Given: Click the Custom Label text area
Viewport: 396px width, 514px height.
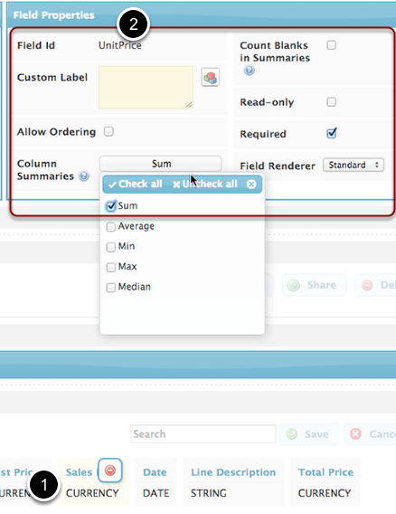Looking at the screenshot, I should (x=146, y=87).
